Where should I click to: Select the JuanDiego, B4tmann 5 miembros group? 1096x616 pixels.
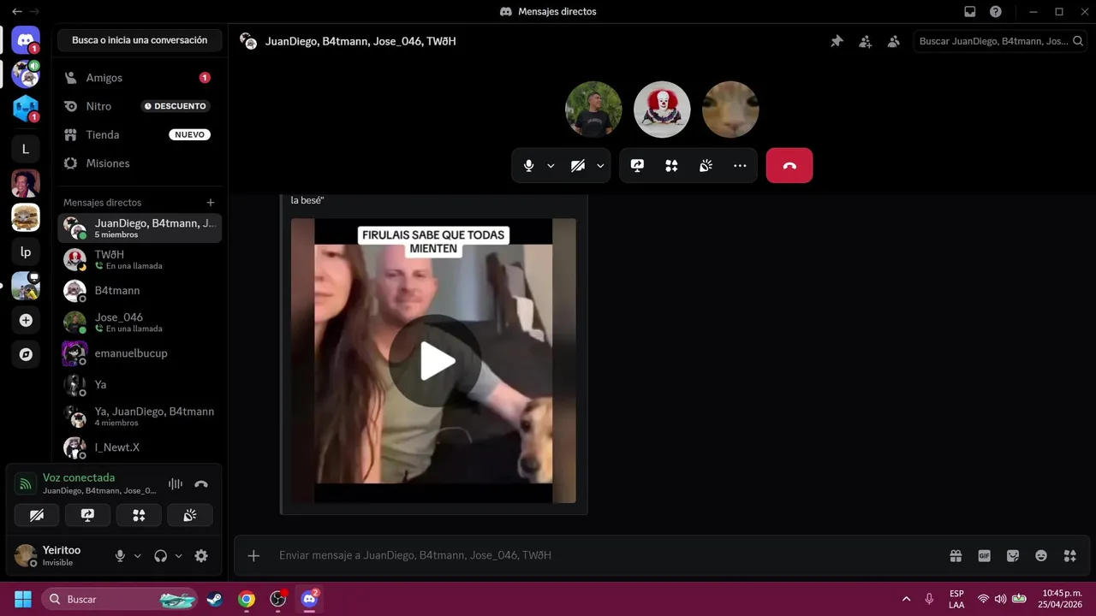pos(140,228)
